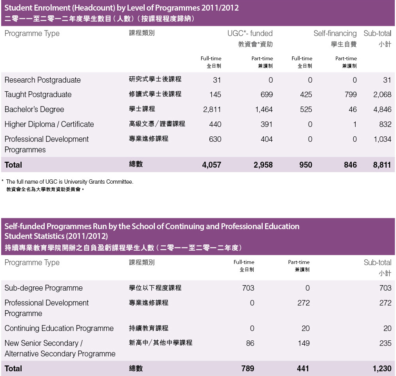Click the '修讀式學士後課程' label

click(x=155, y=94)
